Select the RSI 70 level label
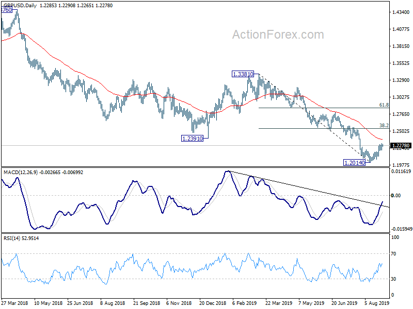Viewport: 413px width, 309px height. [393, 254]
